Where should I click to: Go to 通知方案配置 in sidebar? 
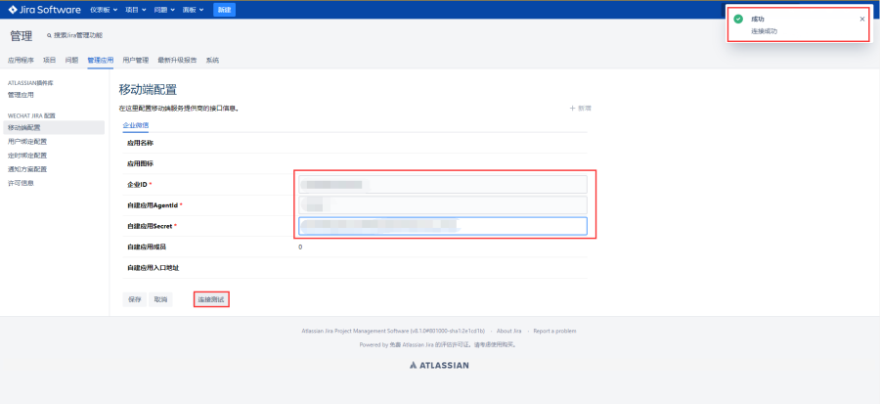(27, 168)
